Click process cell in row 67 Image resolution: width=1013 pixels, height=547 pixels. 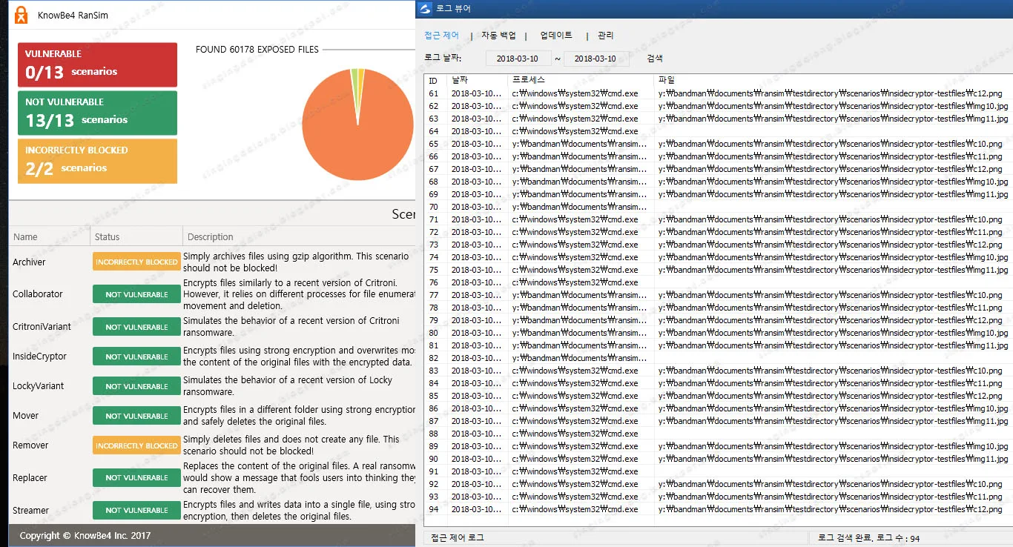pyautogui.click(x=580, y=169)
